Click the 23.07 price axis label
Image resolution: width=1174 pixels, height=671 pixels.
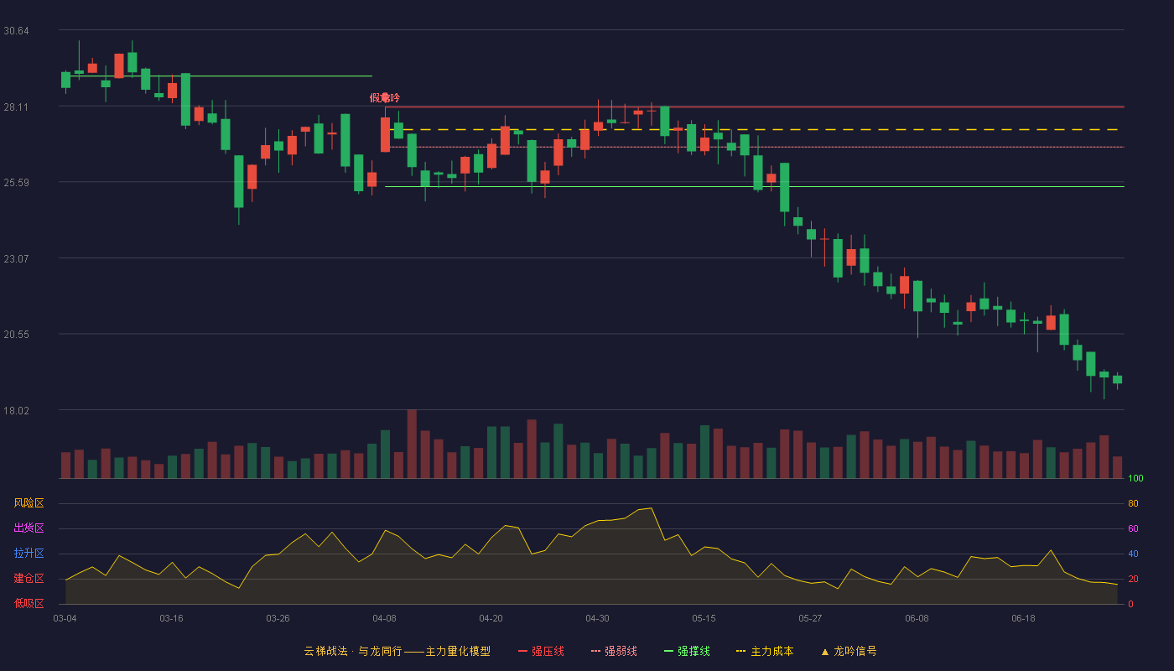click(x=16, y=258)
